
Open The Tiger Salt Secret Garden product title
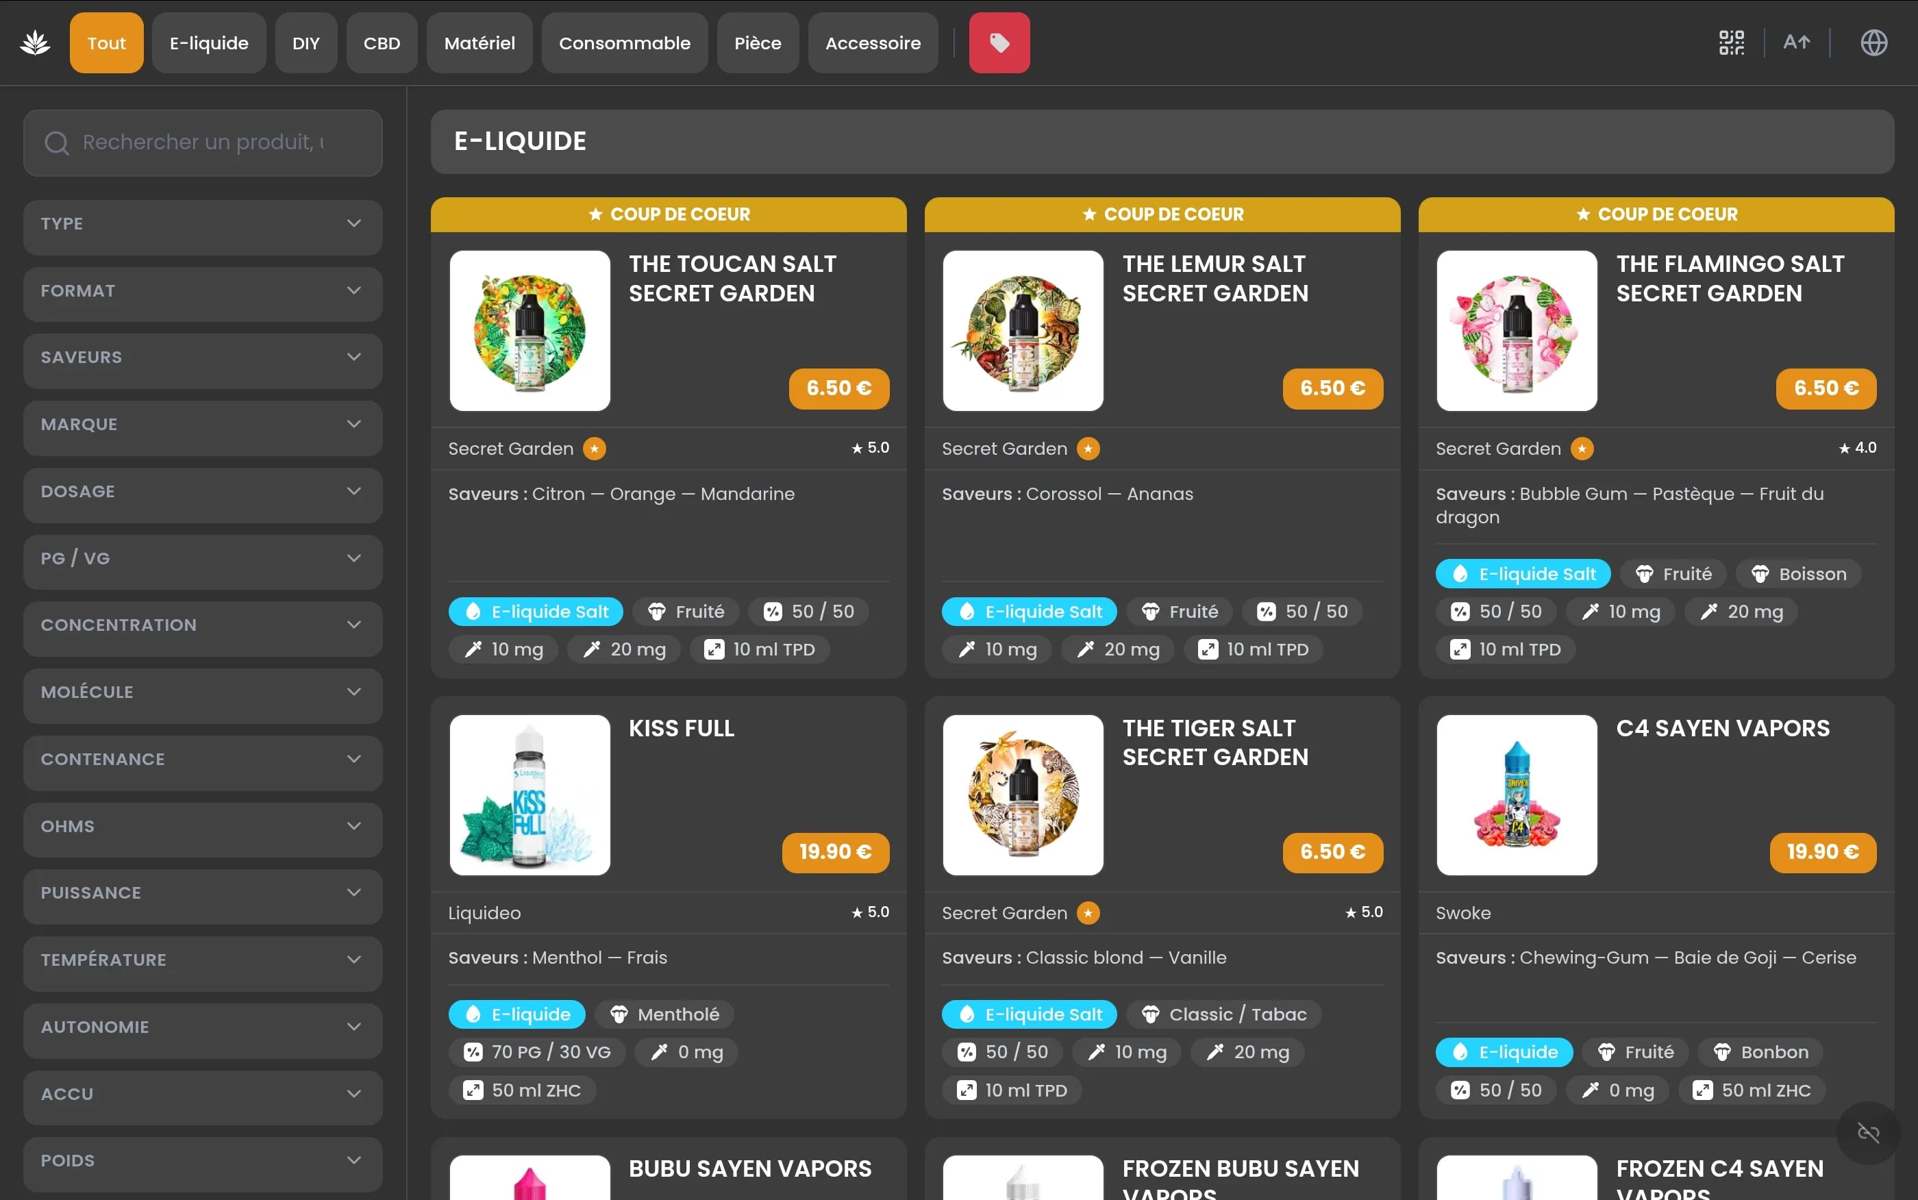click(x=1215, y=743)
